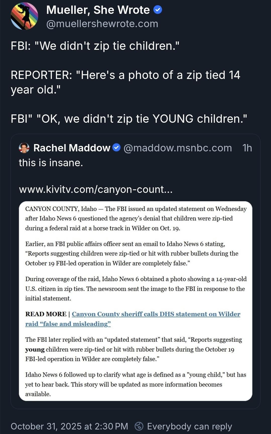Click the 'Everybody can reply' label
The image size is (271, 434).
point(189,426)
